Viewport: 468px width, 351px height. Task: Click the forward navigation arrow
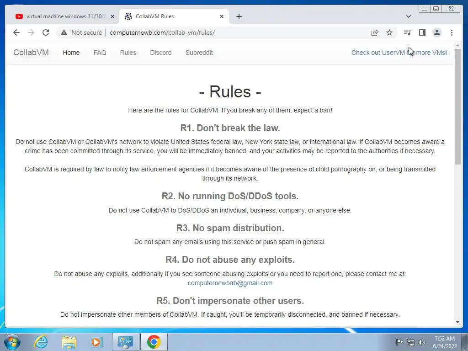coord(31,32)
